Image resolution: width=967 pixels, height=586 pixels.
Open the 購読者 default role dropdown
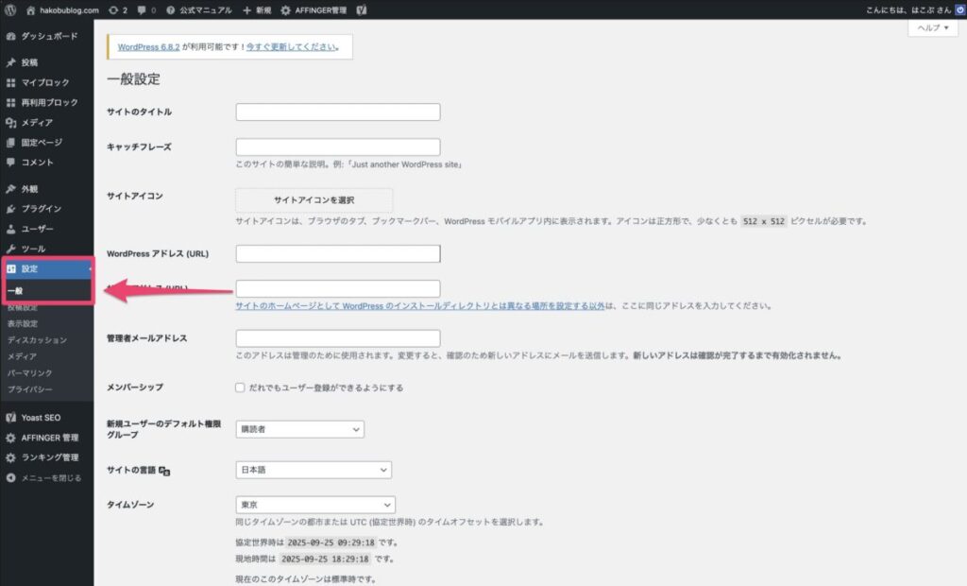[x=299, y=429]
